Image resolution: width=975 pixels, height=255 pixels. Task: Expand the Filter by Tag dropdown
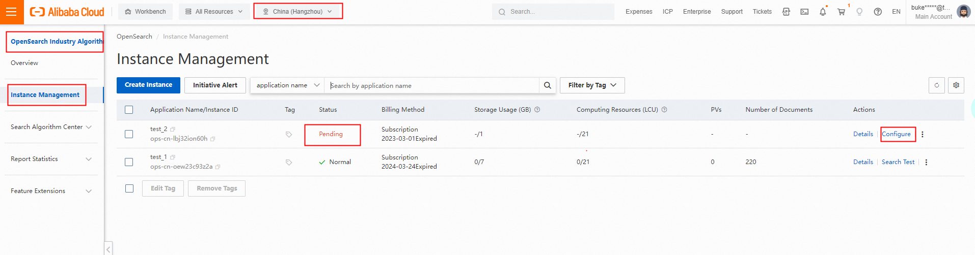click(592, 85)
